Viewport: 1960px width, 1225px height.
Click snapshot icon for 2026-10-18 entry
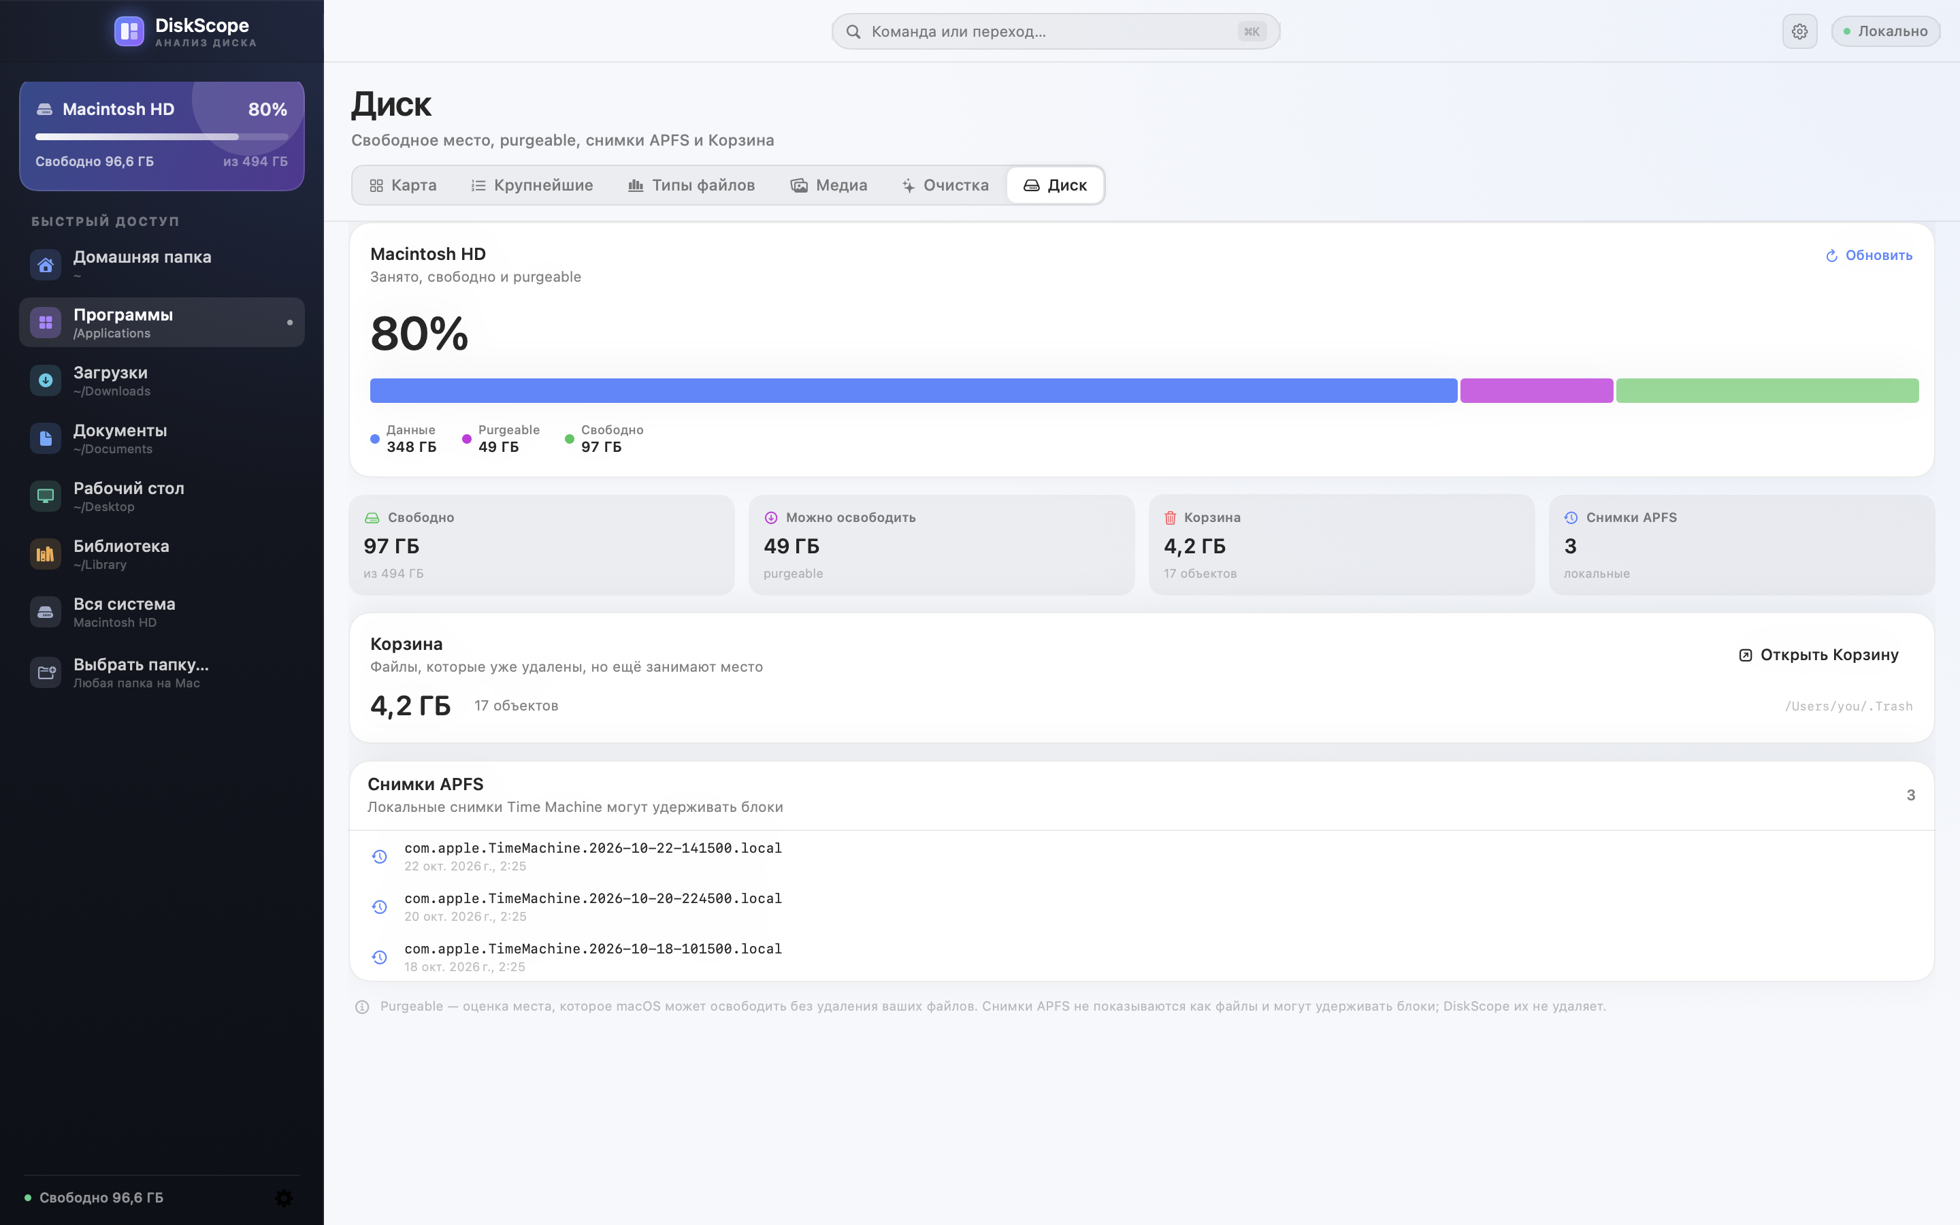[x=379, y=957]
